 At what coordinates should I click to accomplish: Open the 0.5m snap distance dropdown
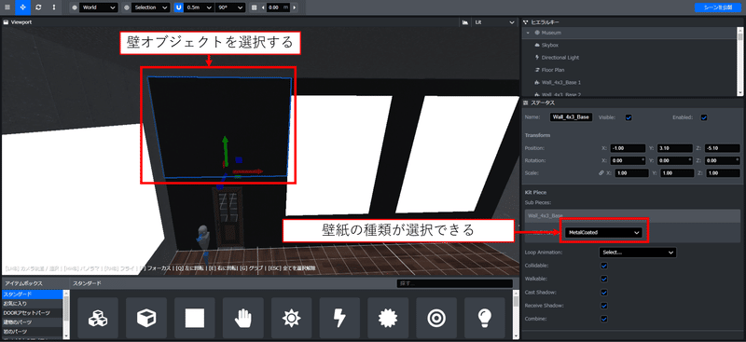tap(199, 7)
